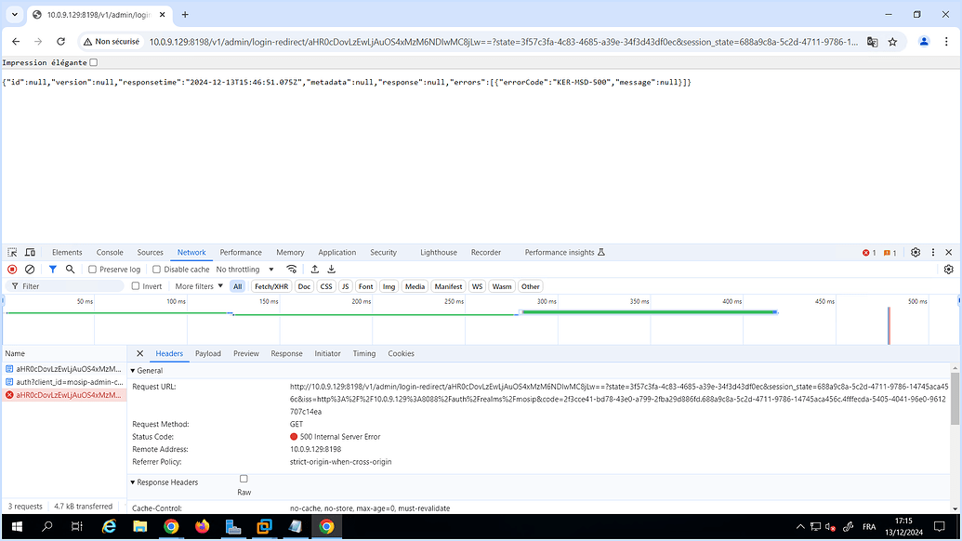Toggle Raw response headers display
The width and height of the screenshot is (962, 541).
point(243,481)
